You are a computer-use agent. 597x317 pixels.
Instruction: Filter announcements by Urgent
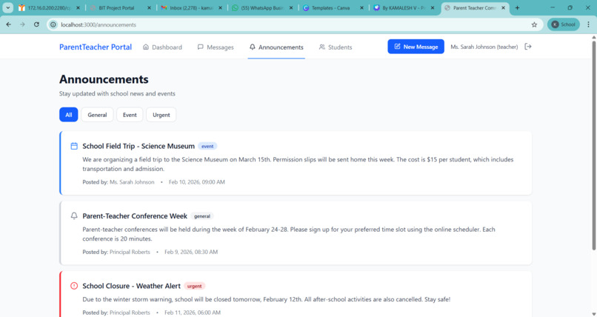point(161,115)
